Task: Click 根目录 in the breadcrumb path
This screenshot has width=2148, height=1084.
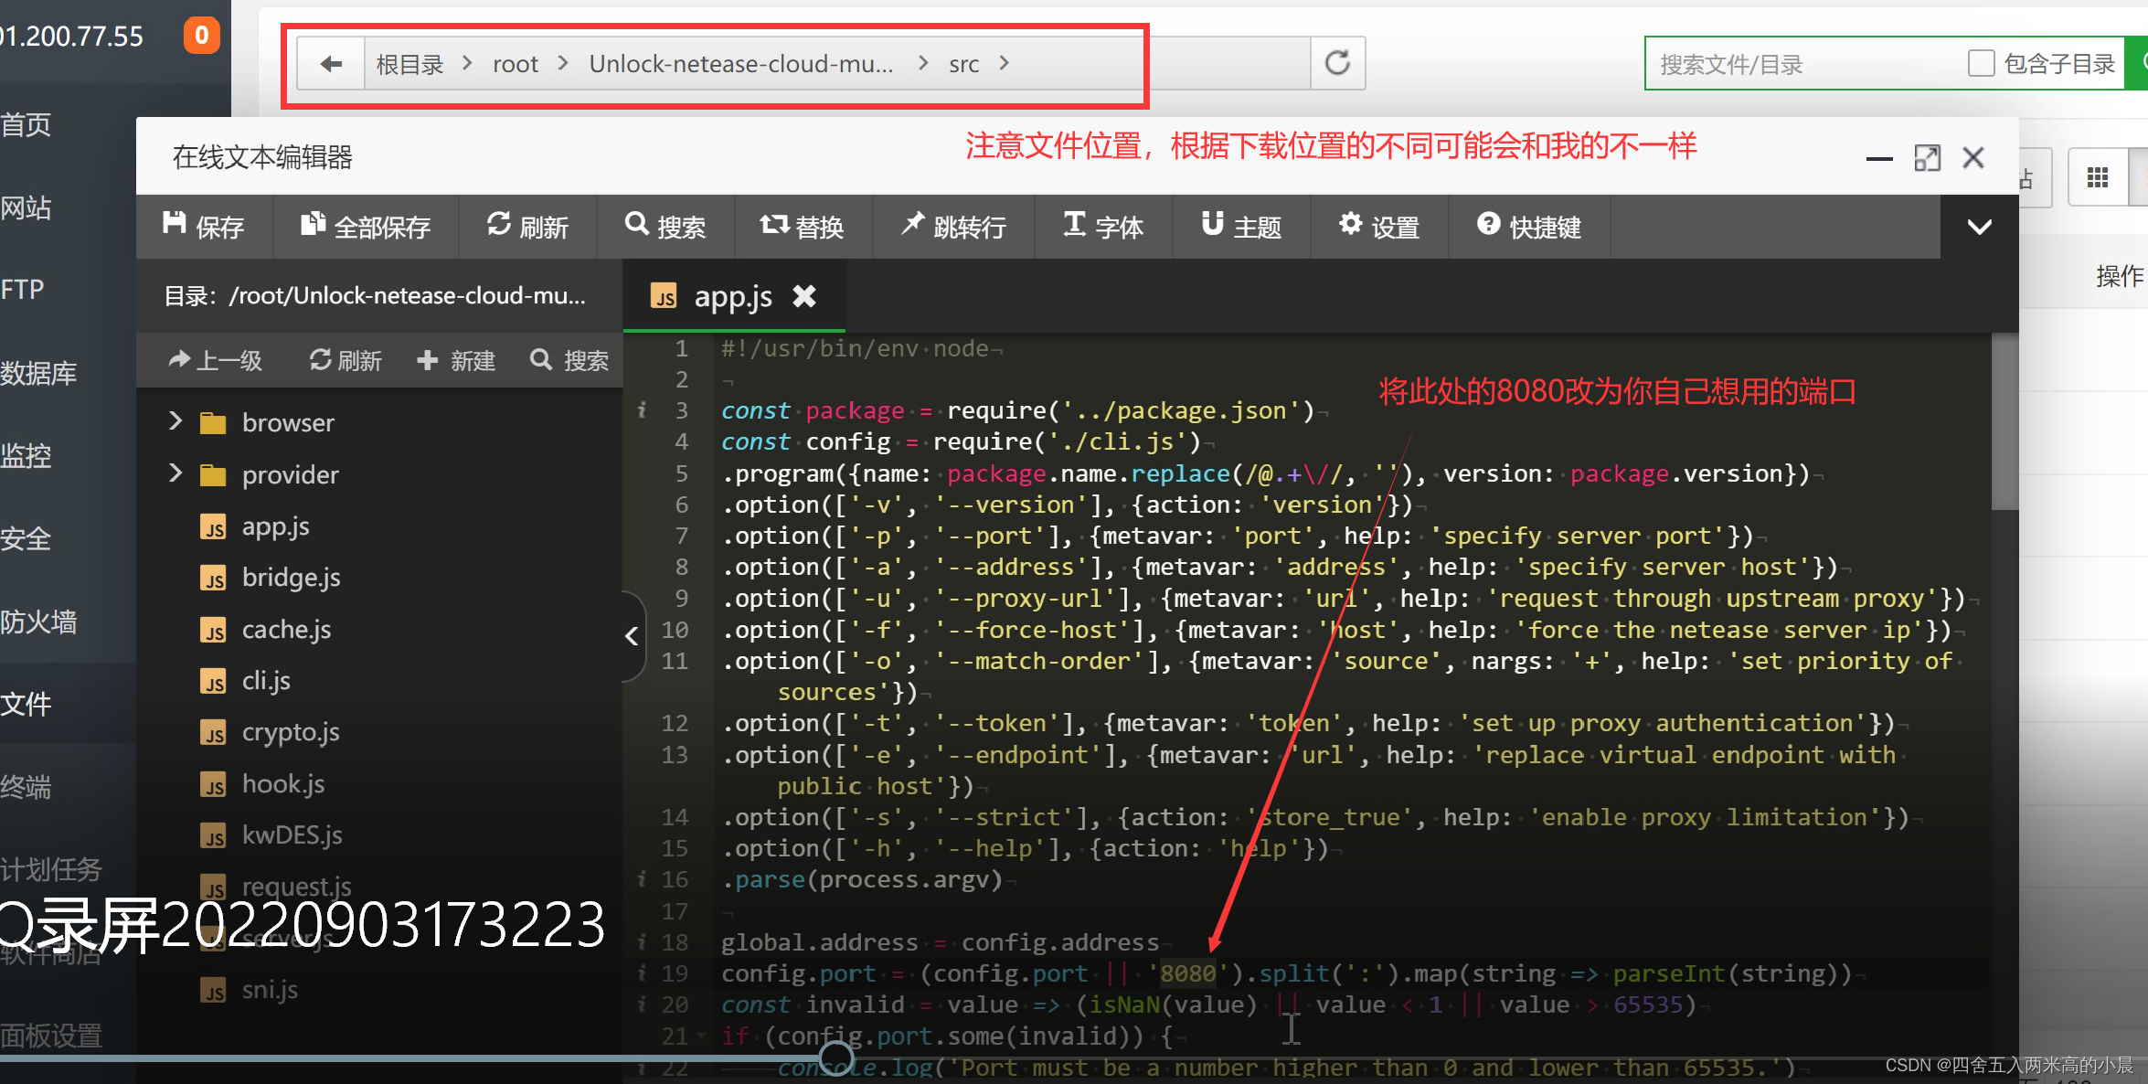Action: [x=409, y=64]
